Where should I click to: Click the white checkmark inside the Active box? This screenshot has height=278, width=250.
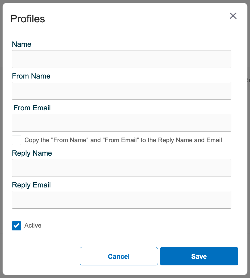pyautogui.click(x=17, y=226)
